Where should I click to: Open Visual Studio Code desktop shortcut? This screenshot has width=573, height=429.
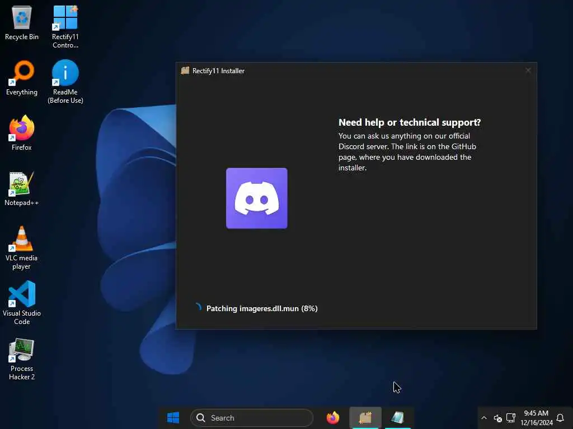(x=22, y=303)
